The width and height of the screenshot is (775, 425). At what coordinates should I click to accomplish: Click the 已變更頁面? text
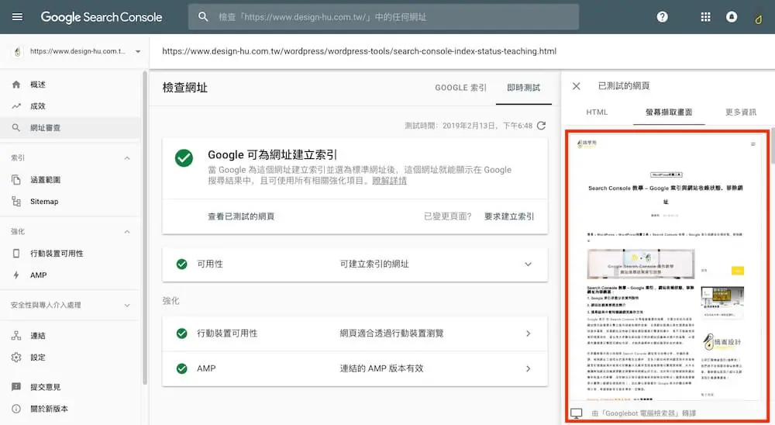click(x=447, y=216)
